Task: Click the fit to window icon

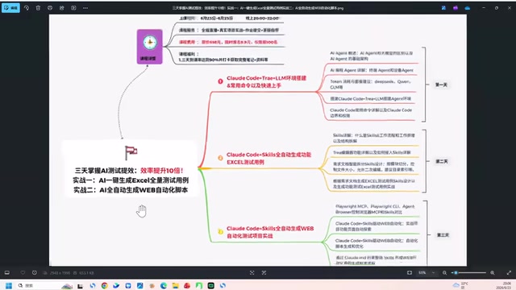Action: 410,272
